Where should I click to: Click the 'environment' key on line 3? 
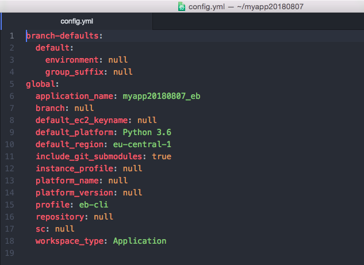[x=72, y=60]
